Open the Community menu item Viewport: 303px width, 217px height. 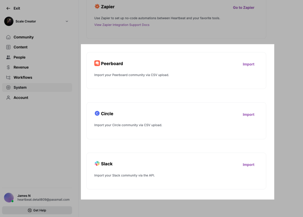[37, 37]
